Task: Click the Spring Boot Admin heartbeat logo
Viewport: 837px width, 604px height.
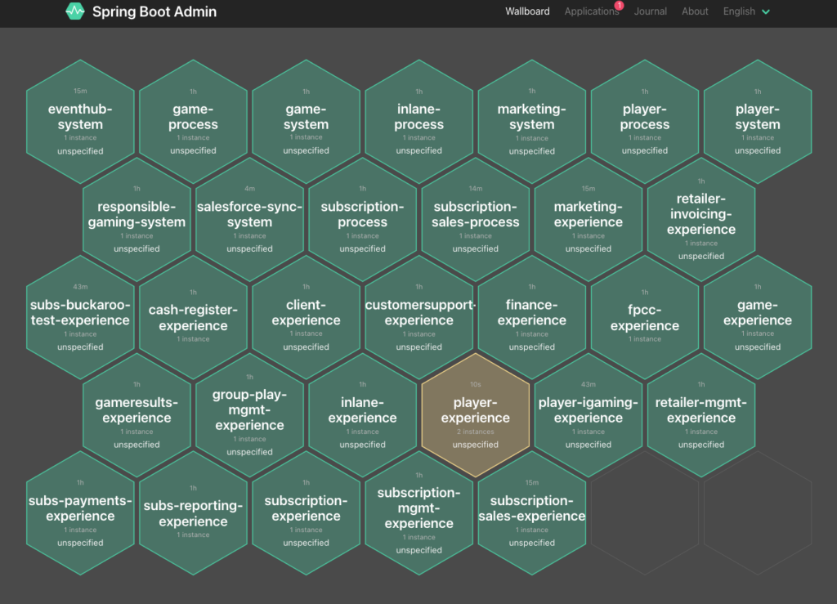Action: pyautogui.click(x=75, y=11)
